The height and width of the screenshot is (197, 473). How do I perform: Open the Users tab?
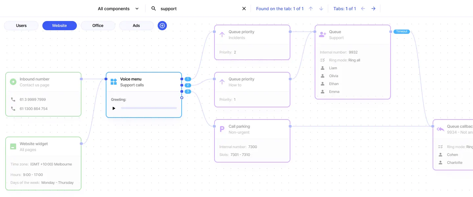(x=21, y=26)
